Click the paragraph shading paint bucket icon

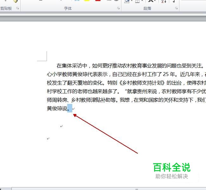[127, 1]
